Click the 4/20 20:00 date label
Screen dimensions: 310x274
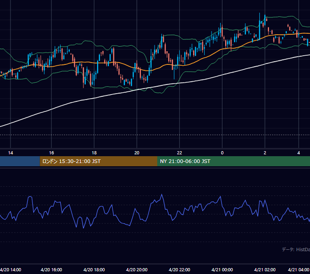pos(137,269)
